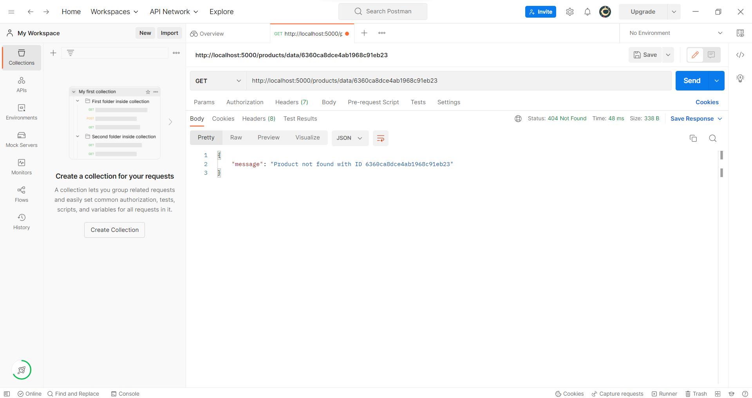
Task: Open the Upgrade dropdown arrow
Action: tap(674, 12)
